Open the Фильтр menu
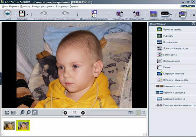 click(36, 6)
